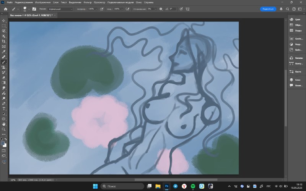This screenshot has height=191, width=306.
Task: Select the Crop tool
Action: tap(4, 41)
